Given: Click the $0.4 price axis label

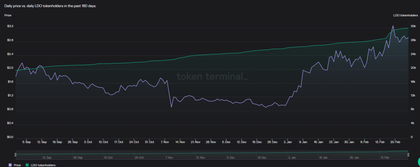Looking at the screenshot, I should pyautogui.click(x=10, y=124).
